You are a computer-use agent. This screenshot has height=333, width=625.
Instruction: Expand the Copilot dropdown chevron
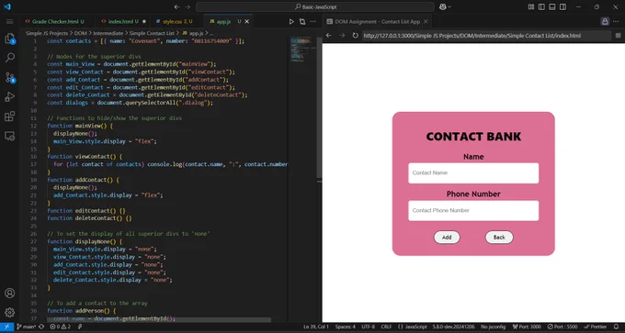pyautogui.click(x=449, y=6)
